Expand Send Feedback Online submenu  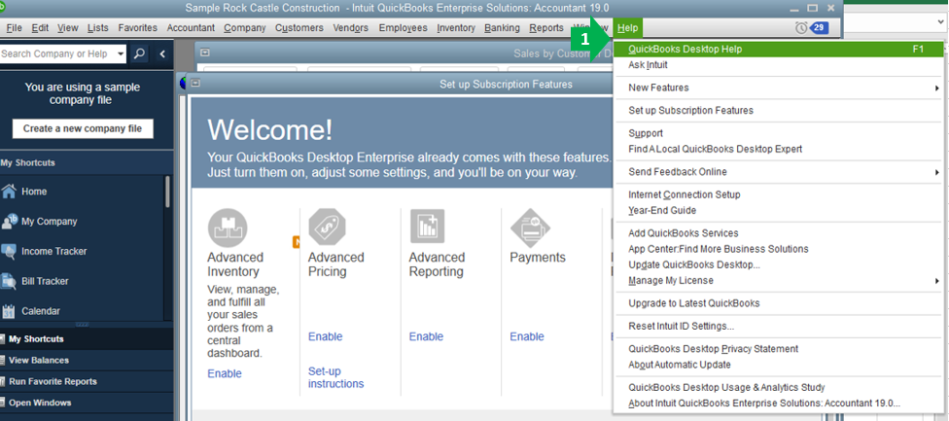click(937, 172)
